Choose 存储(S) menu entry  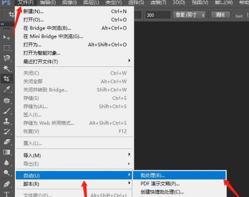tap(75, 98)
